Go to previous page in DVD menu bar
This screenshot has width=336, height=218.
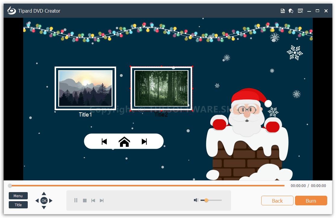pyautogui.click(x=104, y=142)
